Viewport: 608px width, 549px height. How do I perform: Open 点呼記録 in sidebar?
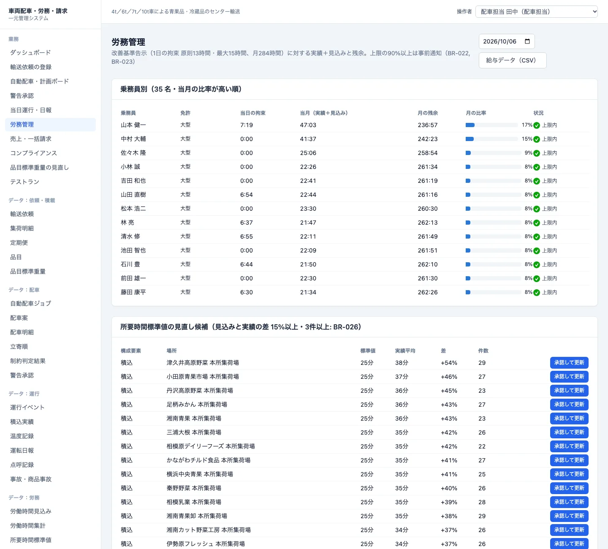pyautogui.click(x=50, y=465)
